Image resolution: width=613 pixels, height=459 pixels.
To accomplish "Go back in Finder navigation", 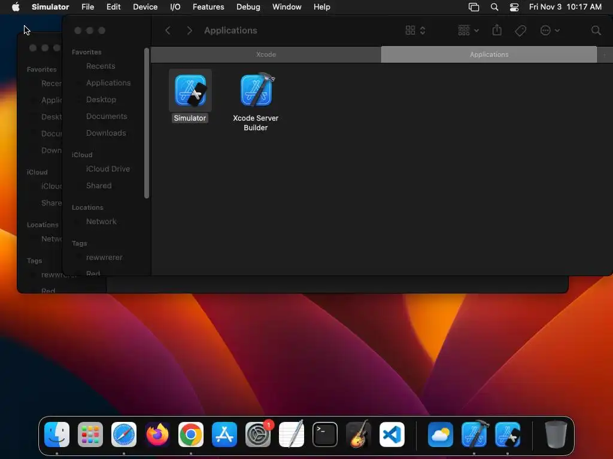I will click(x=168, y=30).
